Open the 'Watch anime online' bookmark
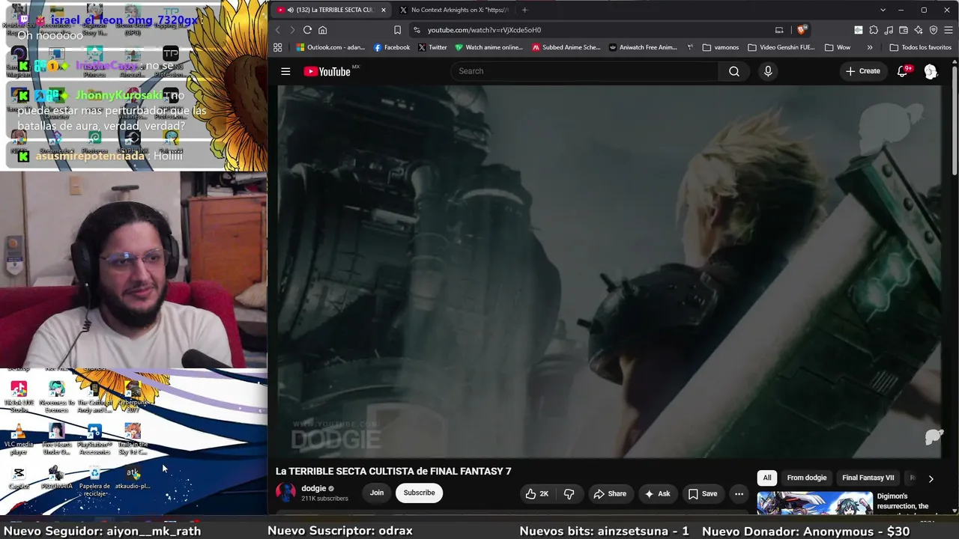The height and width of the screenshot is (539, 959). [488, 47]
